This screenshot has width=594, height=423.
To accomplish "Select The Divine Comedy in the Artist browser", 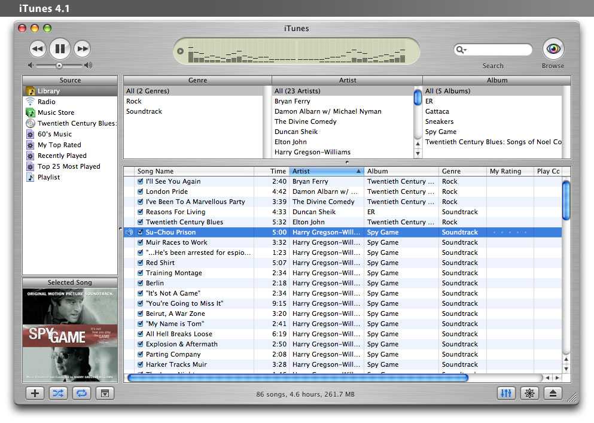I will point(343,121).
